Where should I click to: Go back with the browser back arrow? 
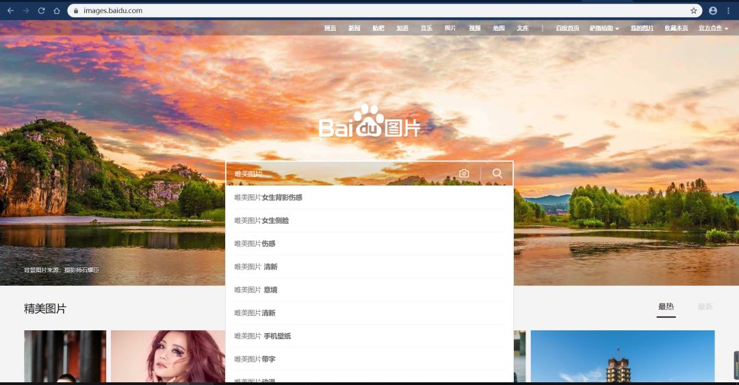(10, 10)
